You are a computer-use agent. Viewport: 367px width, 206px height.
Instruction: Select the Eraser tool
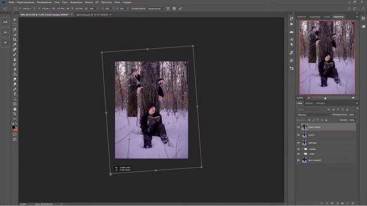(x=15, y=69)
